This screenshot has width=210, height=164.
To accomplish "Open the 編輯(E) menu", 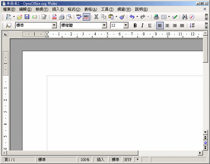I will 25,9.
